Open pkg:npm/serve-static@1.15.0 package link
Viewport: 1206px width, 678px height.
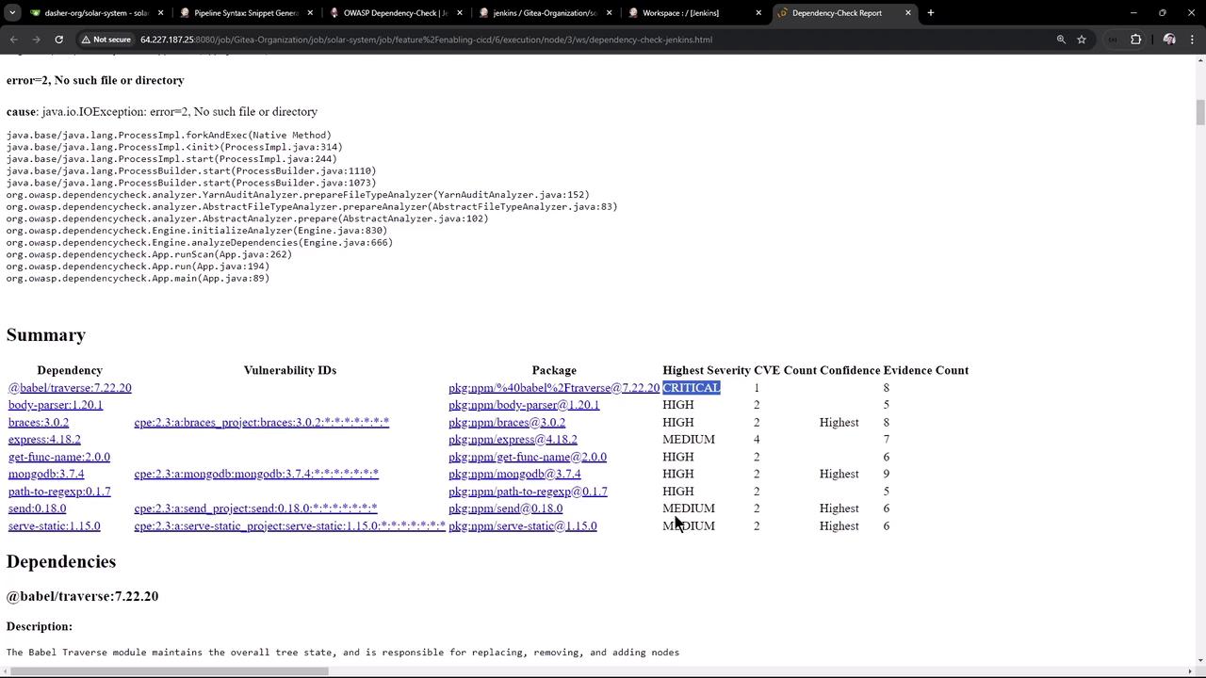523,526
